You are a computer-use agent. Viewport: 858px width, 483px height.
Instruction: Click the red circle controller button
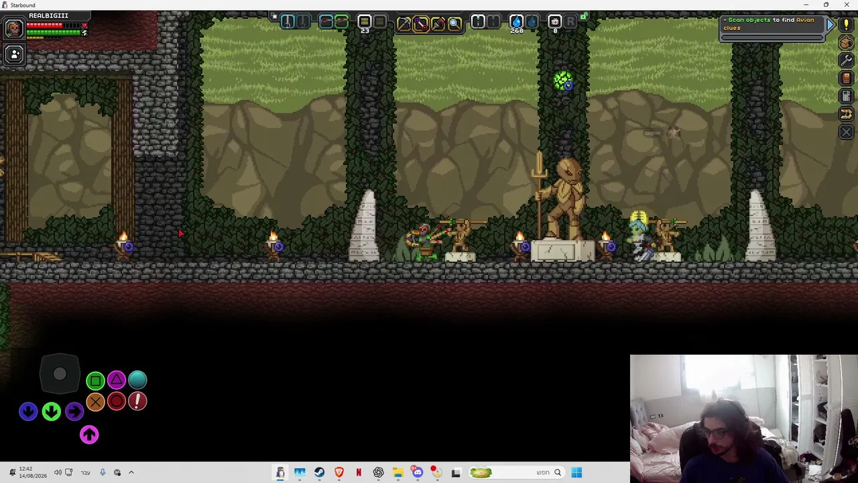117,401
